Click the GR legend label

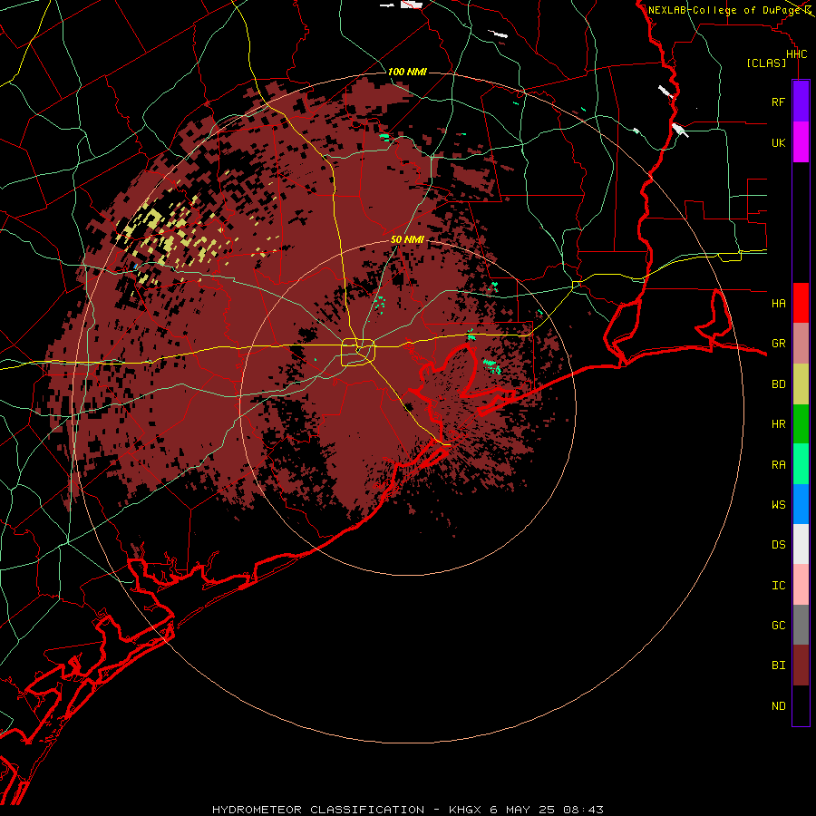point(778,344)
